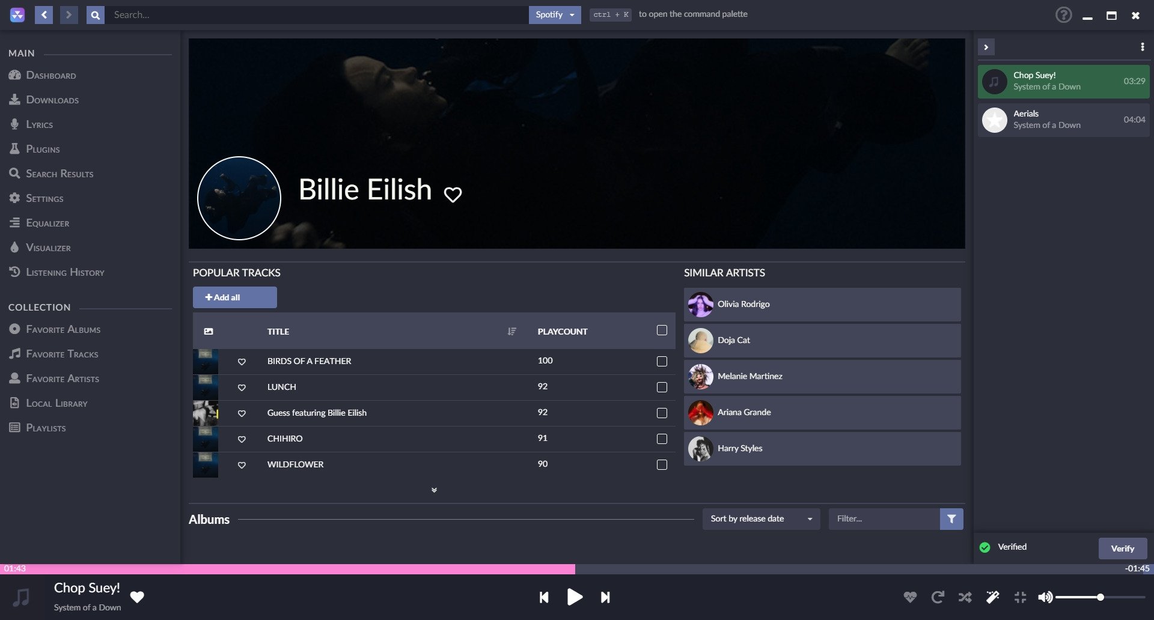Viewport: 1154px width, 620px height.
Task: Open similar artist Harry Styles
Action: 822,449
